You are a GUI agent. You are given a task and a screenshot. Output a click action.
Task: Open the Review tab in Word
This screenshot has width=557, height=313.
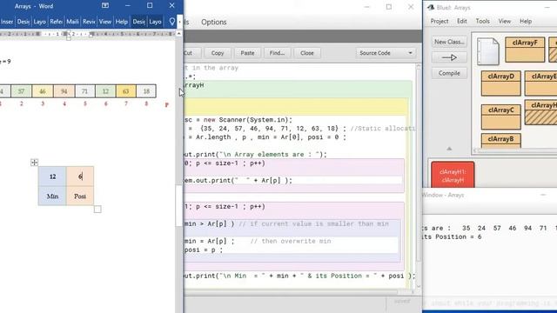coord(89,22)
